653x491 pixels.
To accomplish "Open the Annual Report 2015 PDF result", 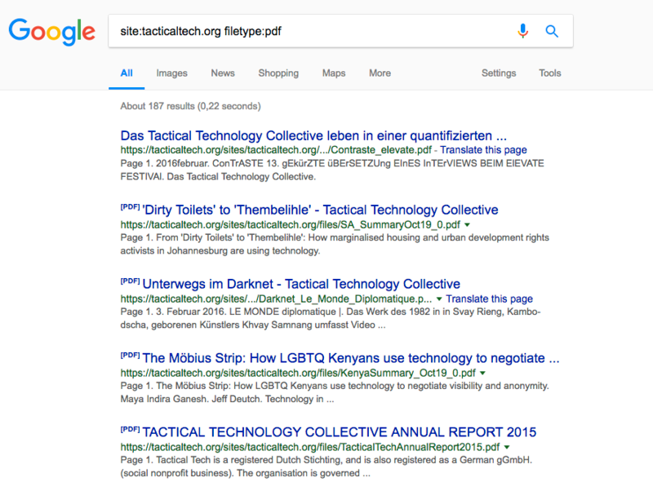I will 339,432.
